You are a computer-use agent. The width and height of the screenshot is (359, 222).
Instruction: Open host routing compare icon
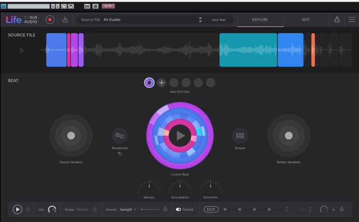click(x=87, y=6)
